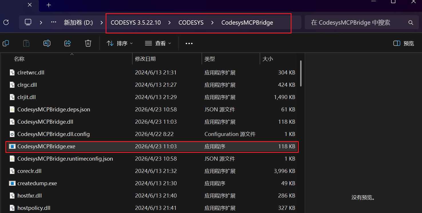422x213 pixels.
Task: Click the 61 KB size value
Action: 288,110
